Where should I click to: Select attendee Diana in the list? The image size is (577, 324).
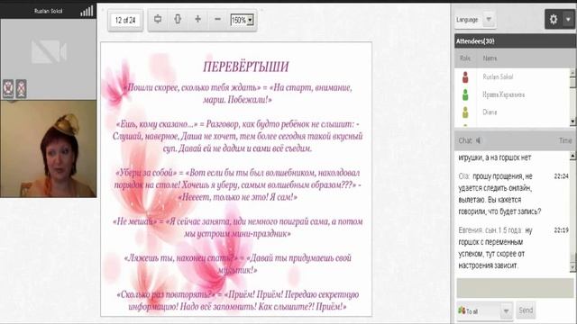point(490,112)
